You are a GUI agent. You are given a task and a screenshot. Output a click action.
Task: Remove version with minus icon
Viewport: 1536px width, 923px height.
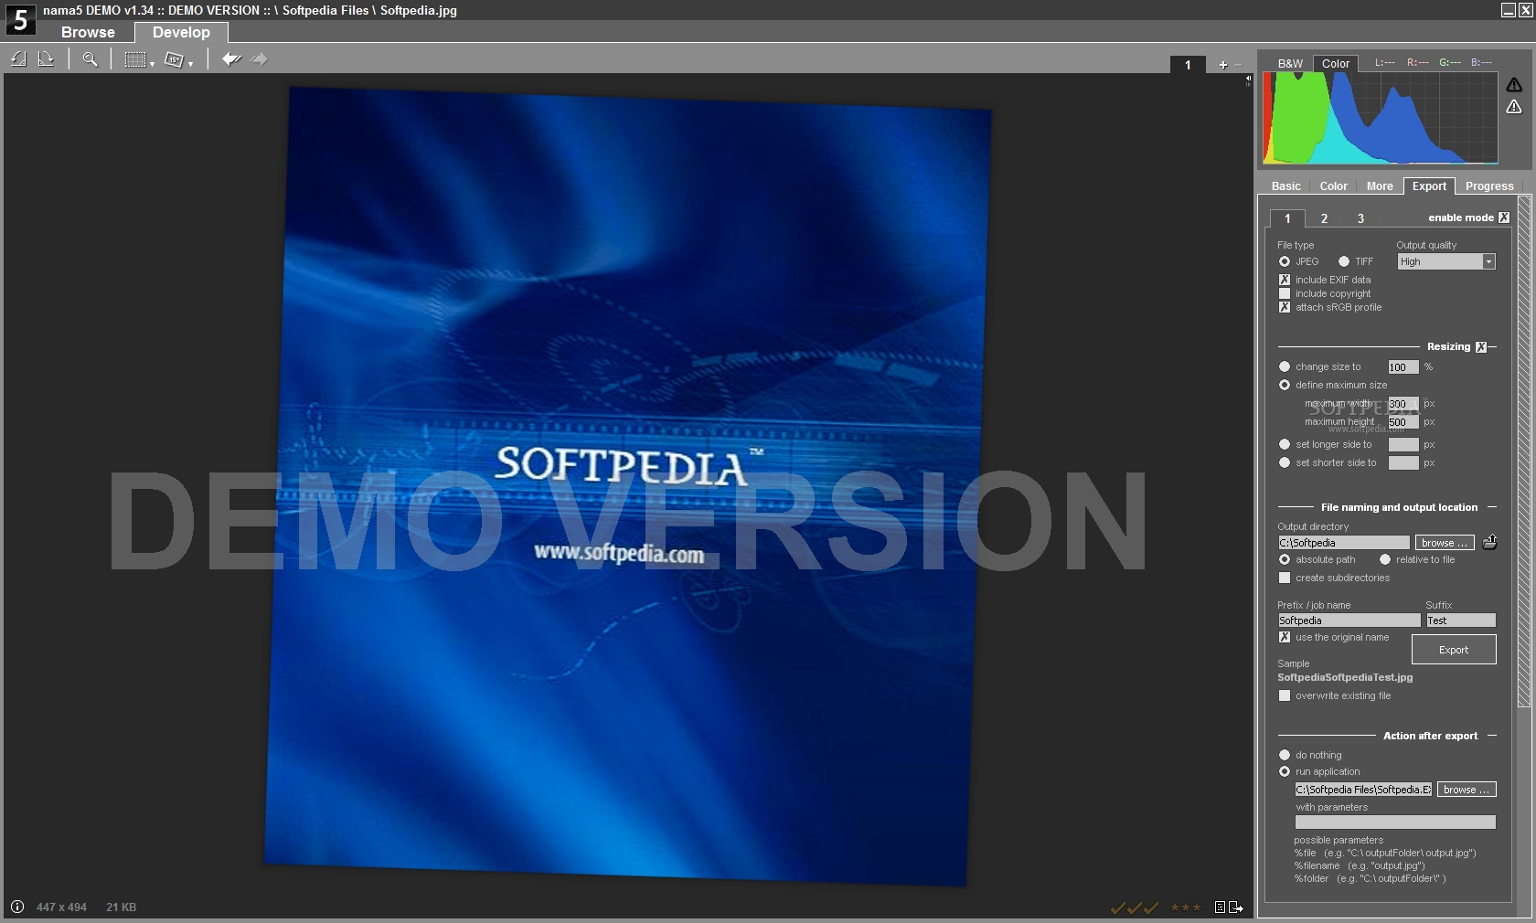pos(1238,65)
